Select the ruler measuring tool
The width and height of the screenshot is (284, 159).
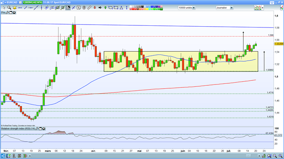89,8
